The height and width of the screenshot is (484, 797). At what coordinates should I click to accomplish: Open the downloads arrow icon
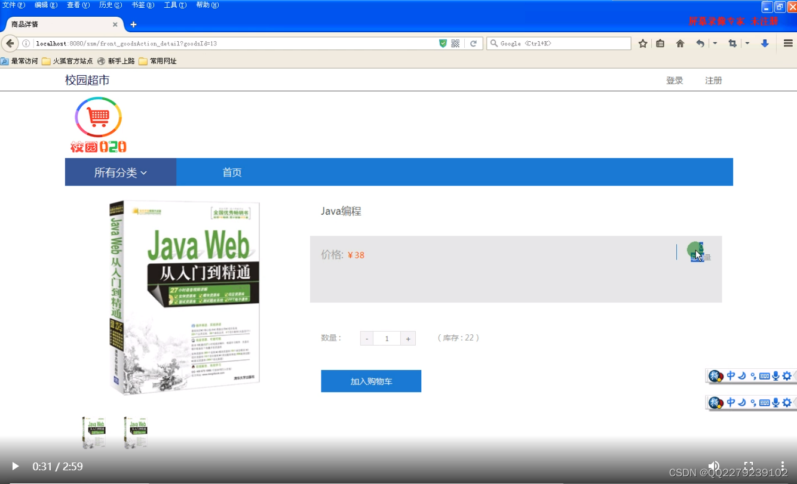tap(765, 43)
